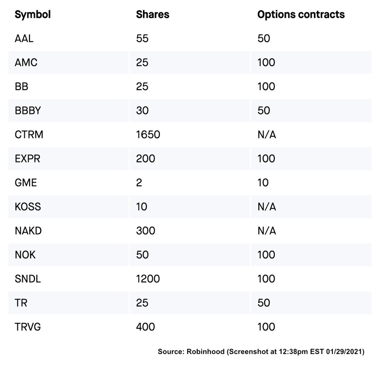Select the SNDL shares value 1200
The height and width of the screenshot is (369, 378).
[148, 279]
